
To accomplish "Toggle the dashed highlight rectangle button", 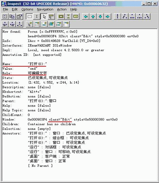I will coord(29,17).
